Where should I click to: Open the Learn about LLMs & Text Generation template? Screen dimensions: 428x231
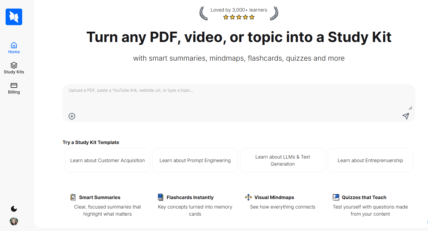[282, 160]
